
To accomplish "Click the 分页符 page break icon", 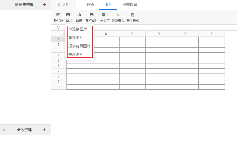I will [104, 15].
